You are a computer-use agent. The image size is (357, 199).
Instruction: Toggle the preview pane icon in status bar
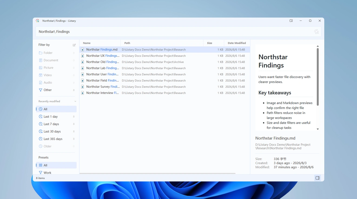318,178
